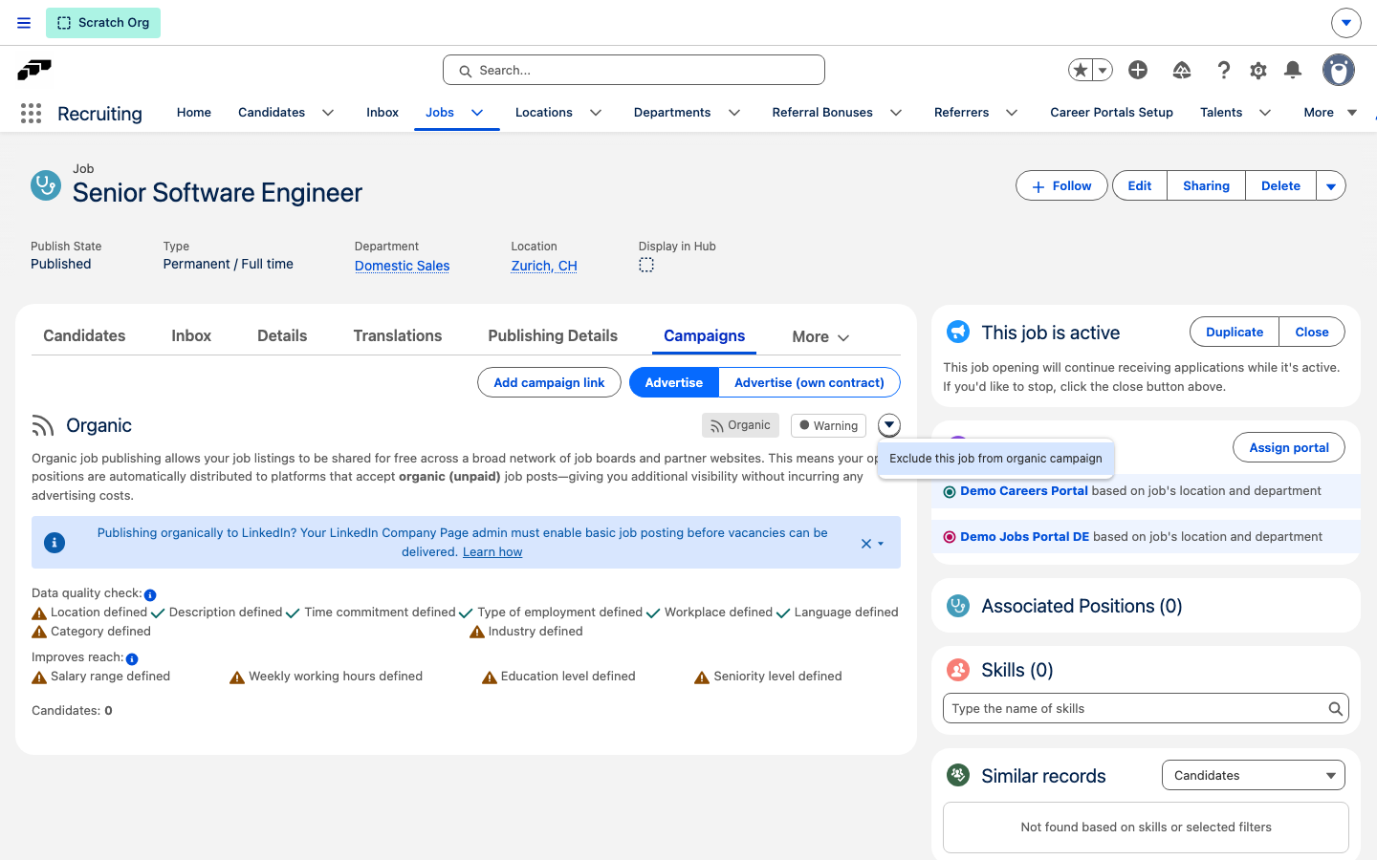Click the global Search field
This screenshot has height=860, width=1377.
pos(634,70)
